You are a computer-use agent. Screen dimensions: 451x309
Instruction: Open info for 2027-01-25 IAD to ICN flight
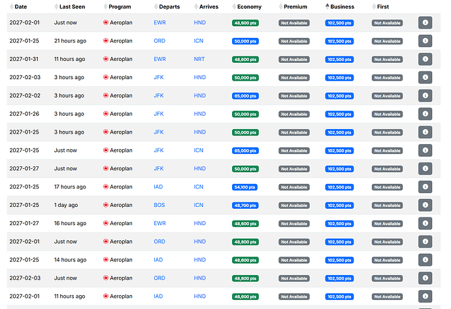click(x=425, y=187)
